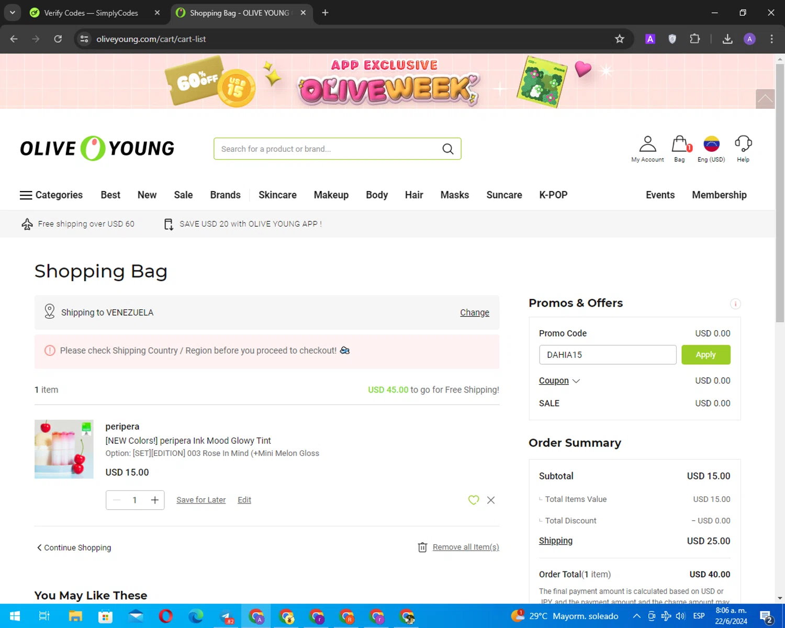Edit the peripera item options
This screenshot has height=628, width=785.
tap(244, 500)
